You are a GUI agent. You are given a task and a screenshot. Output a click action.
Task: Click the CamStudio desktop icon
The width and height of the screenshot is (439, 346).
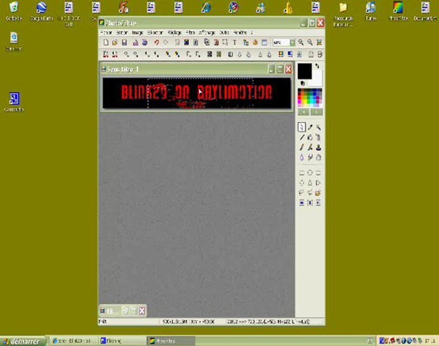[x=13, y=102]
